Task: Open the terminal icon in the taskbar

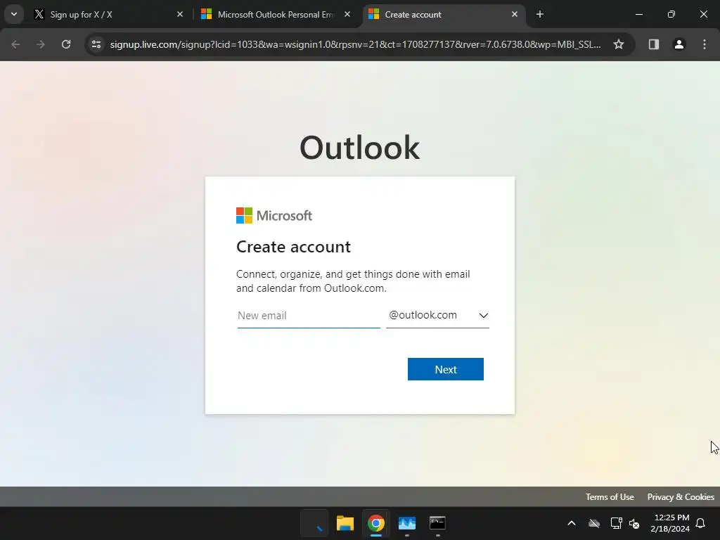Action: tap(437, 523)
